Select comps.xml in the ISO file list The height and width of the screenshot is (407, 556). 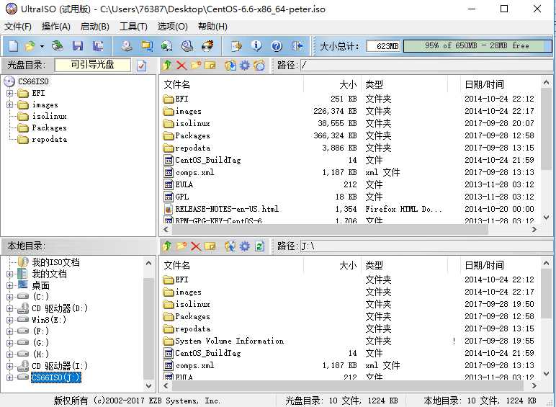194,172
